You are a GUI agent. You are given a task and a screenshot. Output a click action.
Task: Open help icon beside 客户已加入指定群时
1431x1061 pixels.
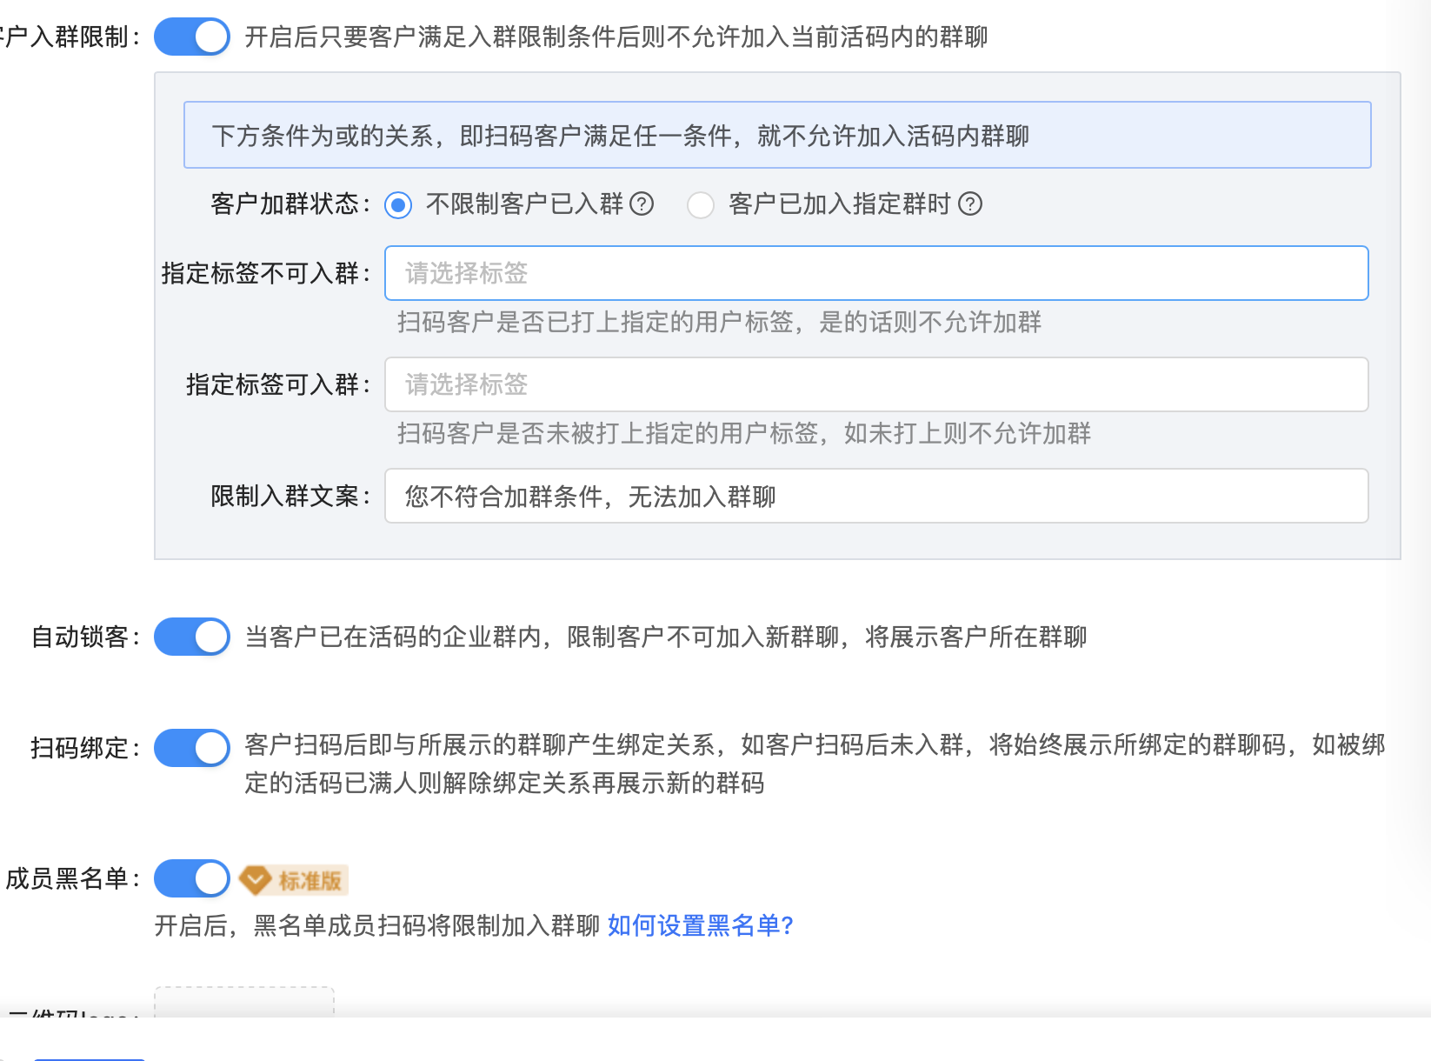[x=970, y=204]
